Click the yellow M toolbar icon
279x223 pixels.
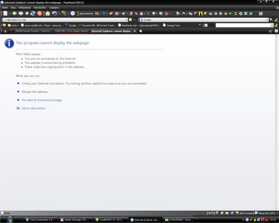201,13
